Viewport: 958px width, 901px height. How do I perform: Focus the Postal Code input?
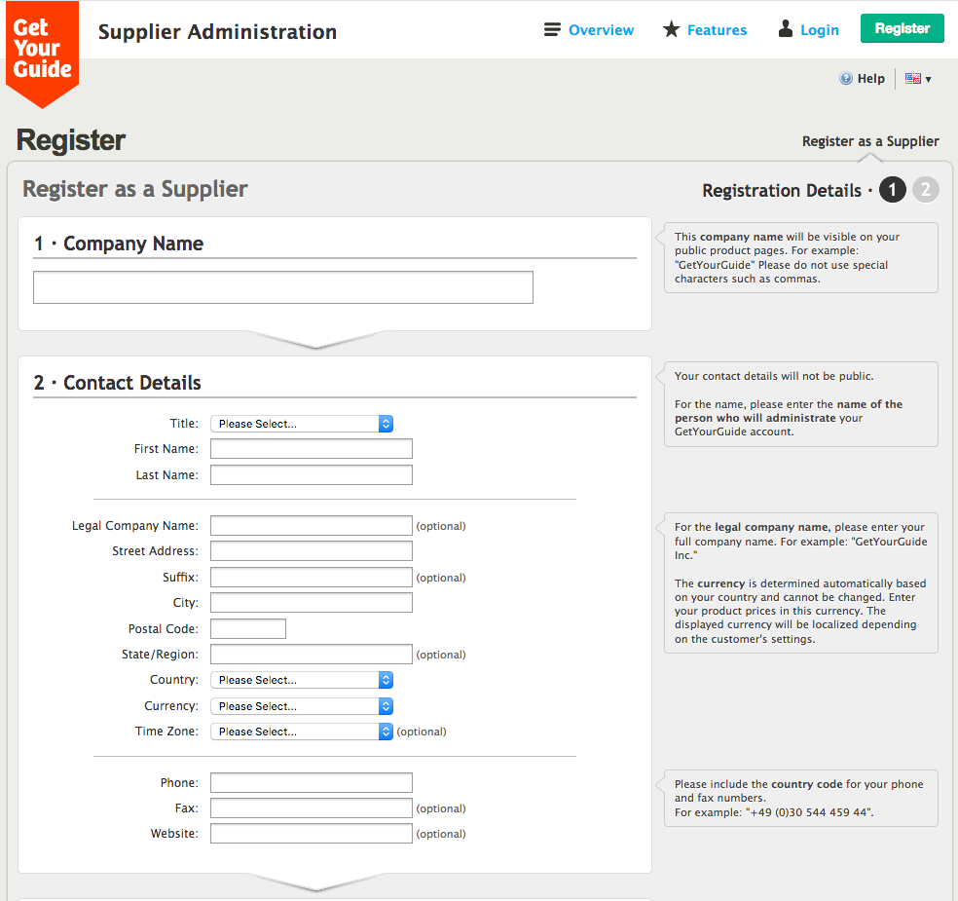pyautogui.click(x=248, y=629)
